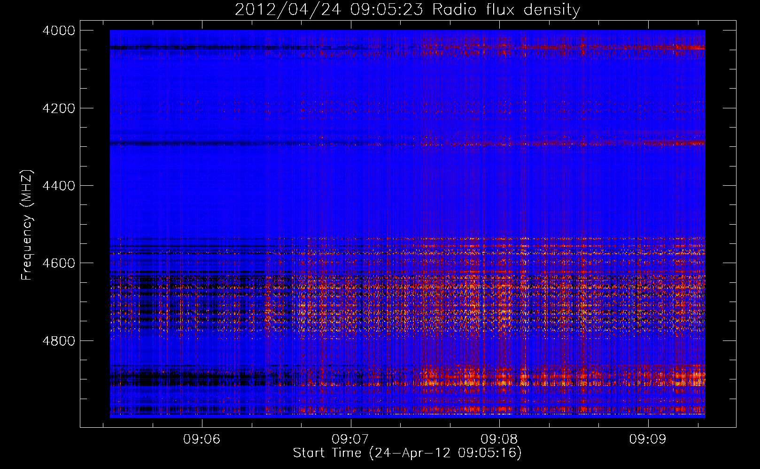
Task: Click the '09:06' time axis label
Action: 202,439
